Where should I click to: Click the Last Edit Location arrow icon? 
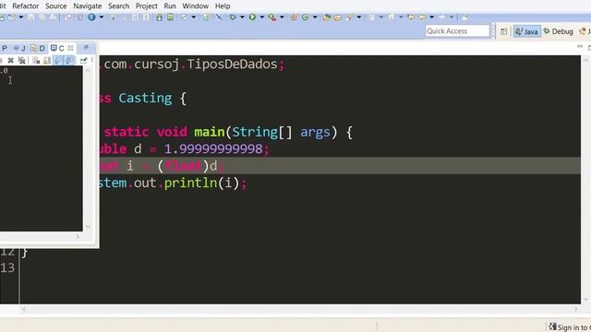(411, 17)
